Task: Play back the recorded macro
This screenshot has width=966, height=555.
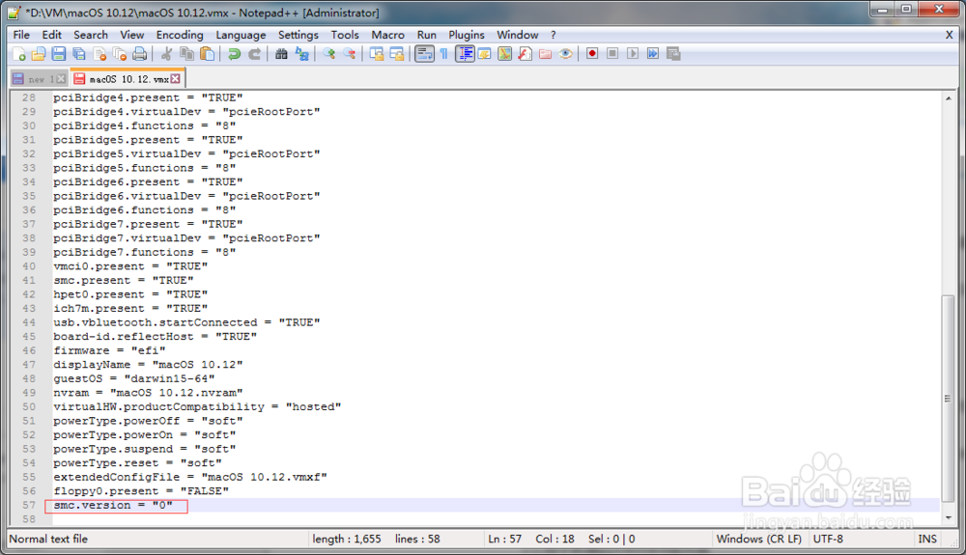Action: click(633, 53)
